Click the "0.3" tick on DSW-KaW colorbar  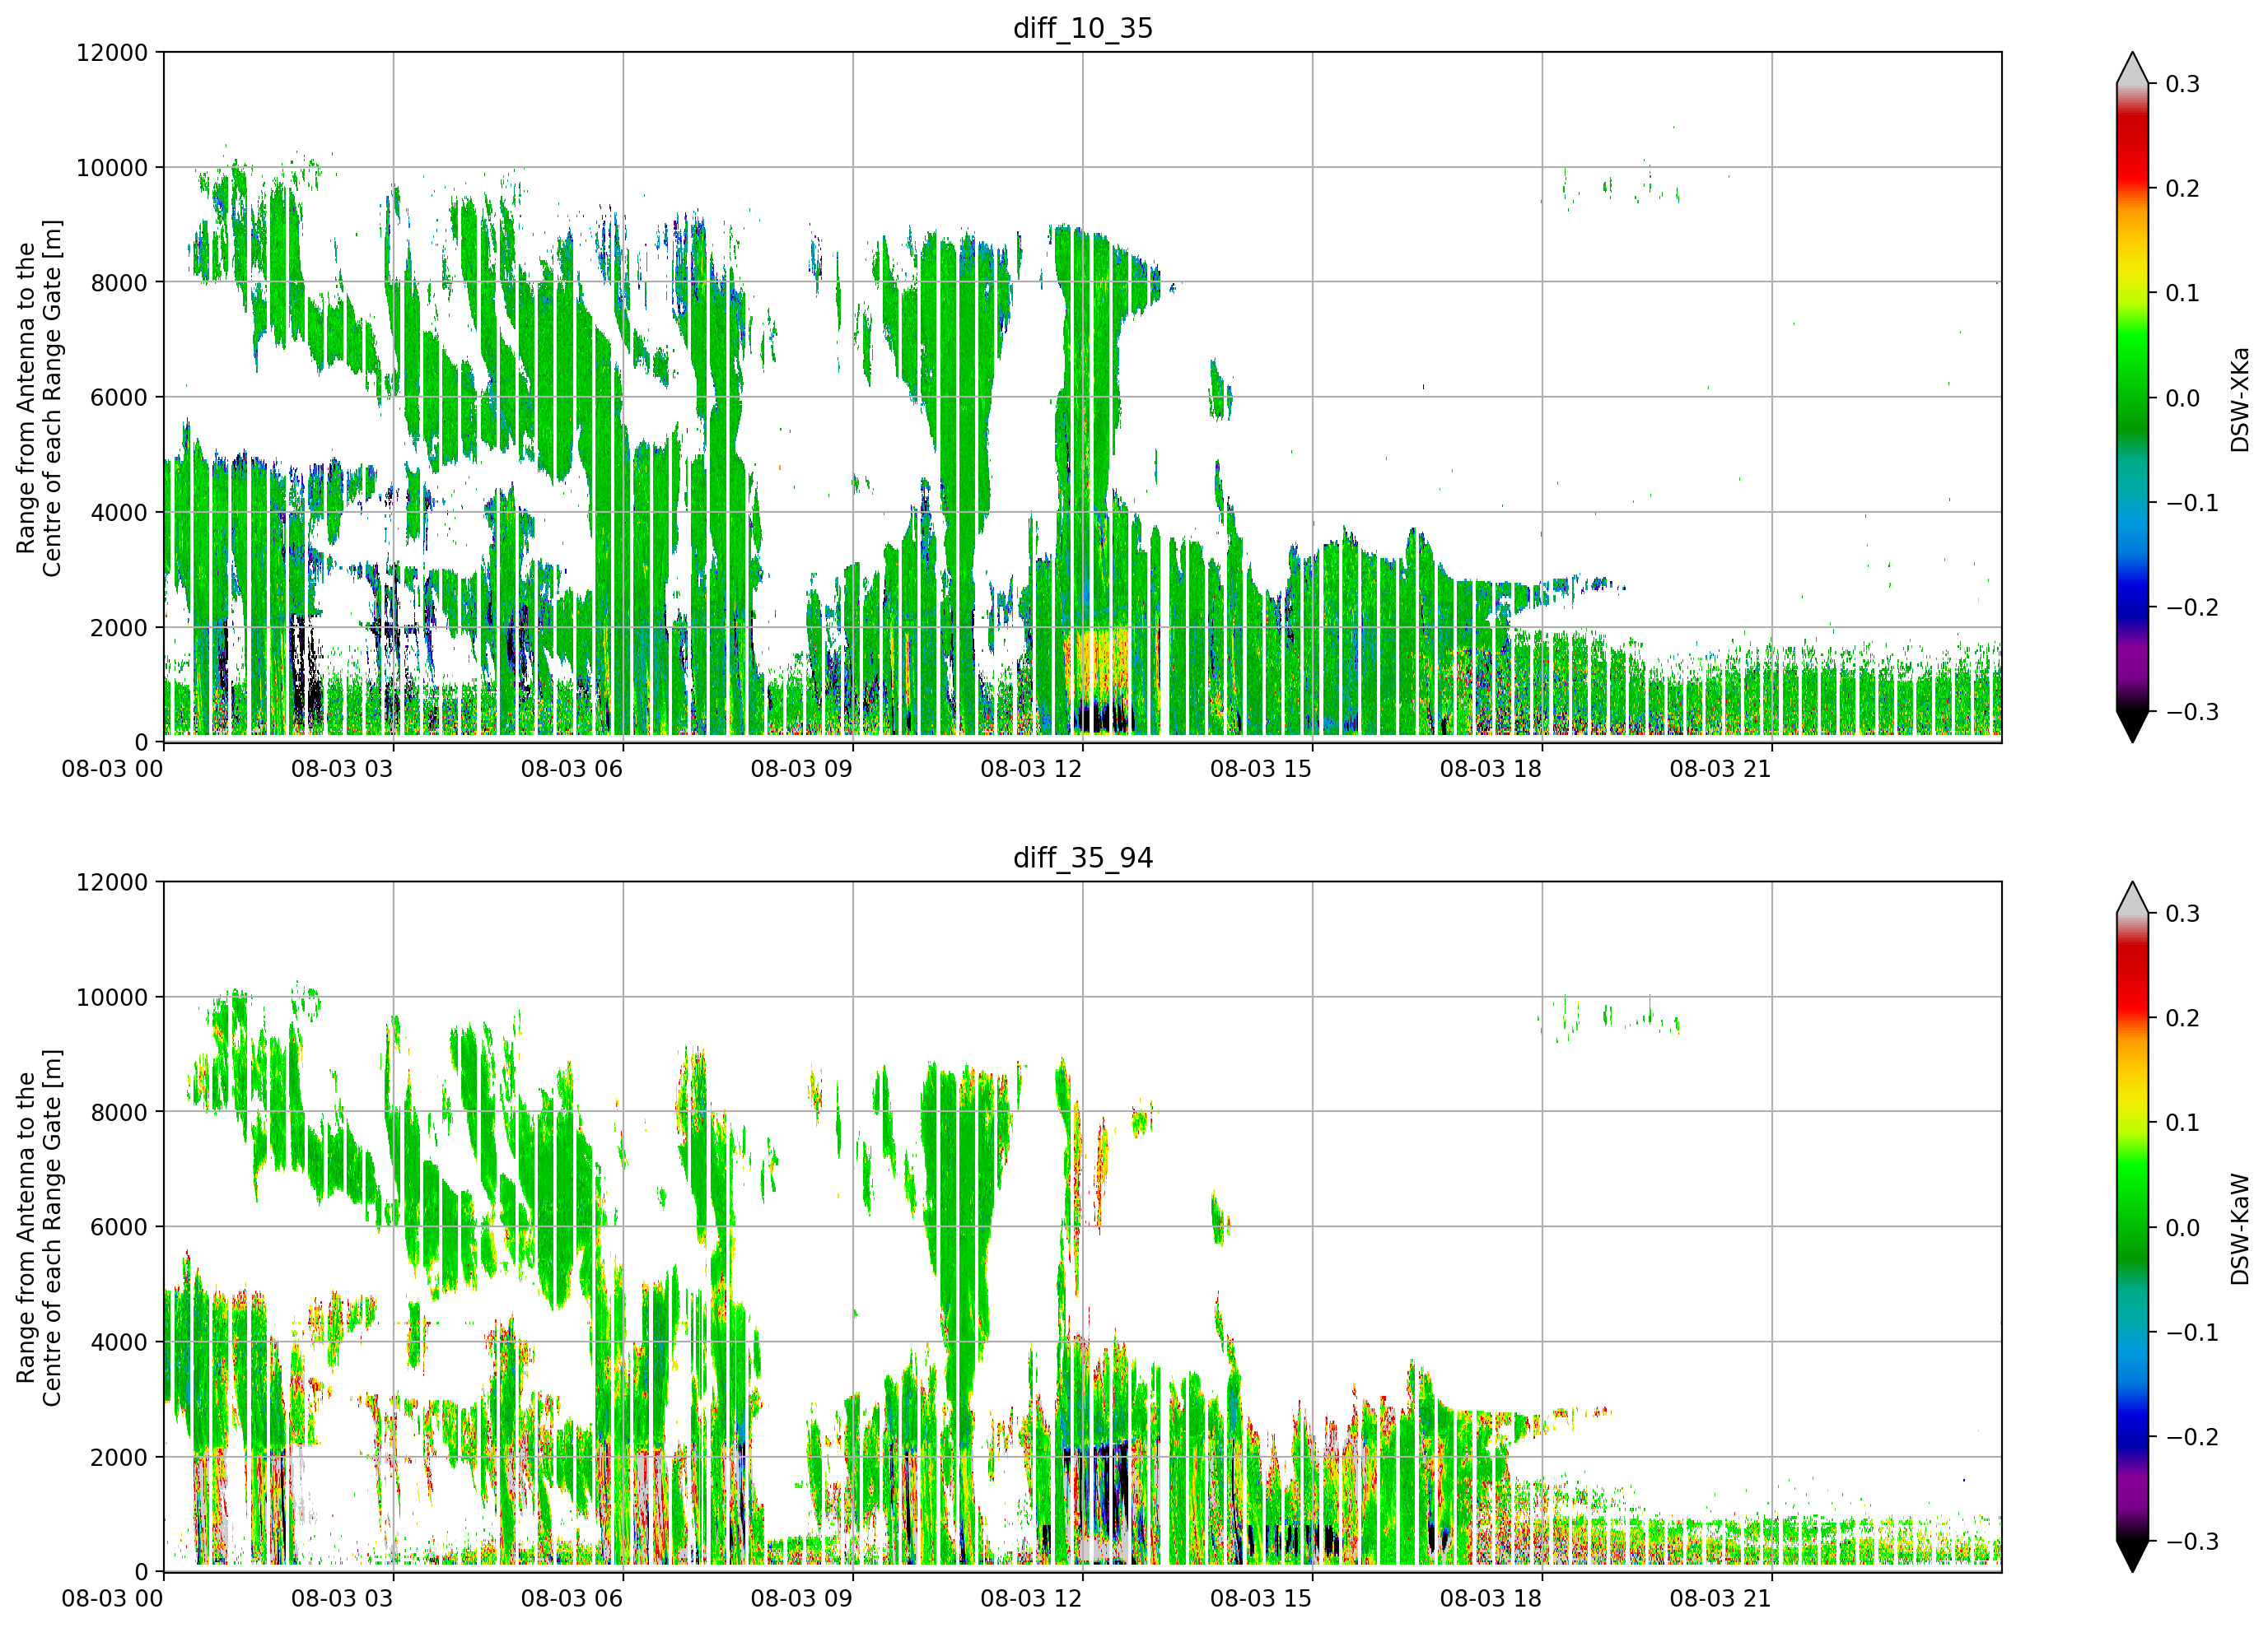[2183, 914]
